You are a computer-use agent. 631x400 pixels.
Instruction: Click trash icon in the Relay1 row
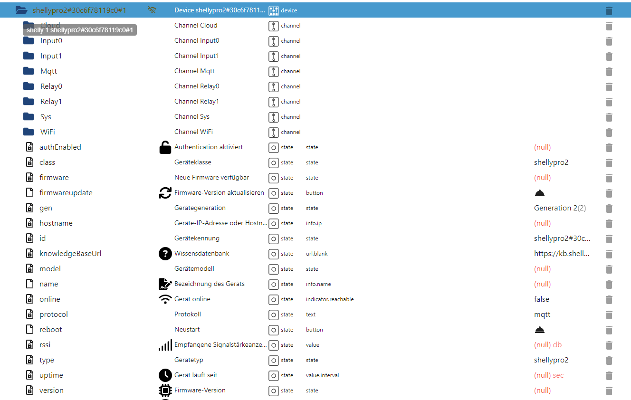(609, 102)
